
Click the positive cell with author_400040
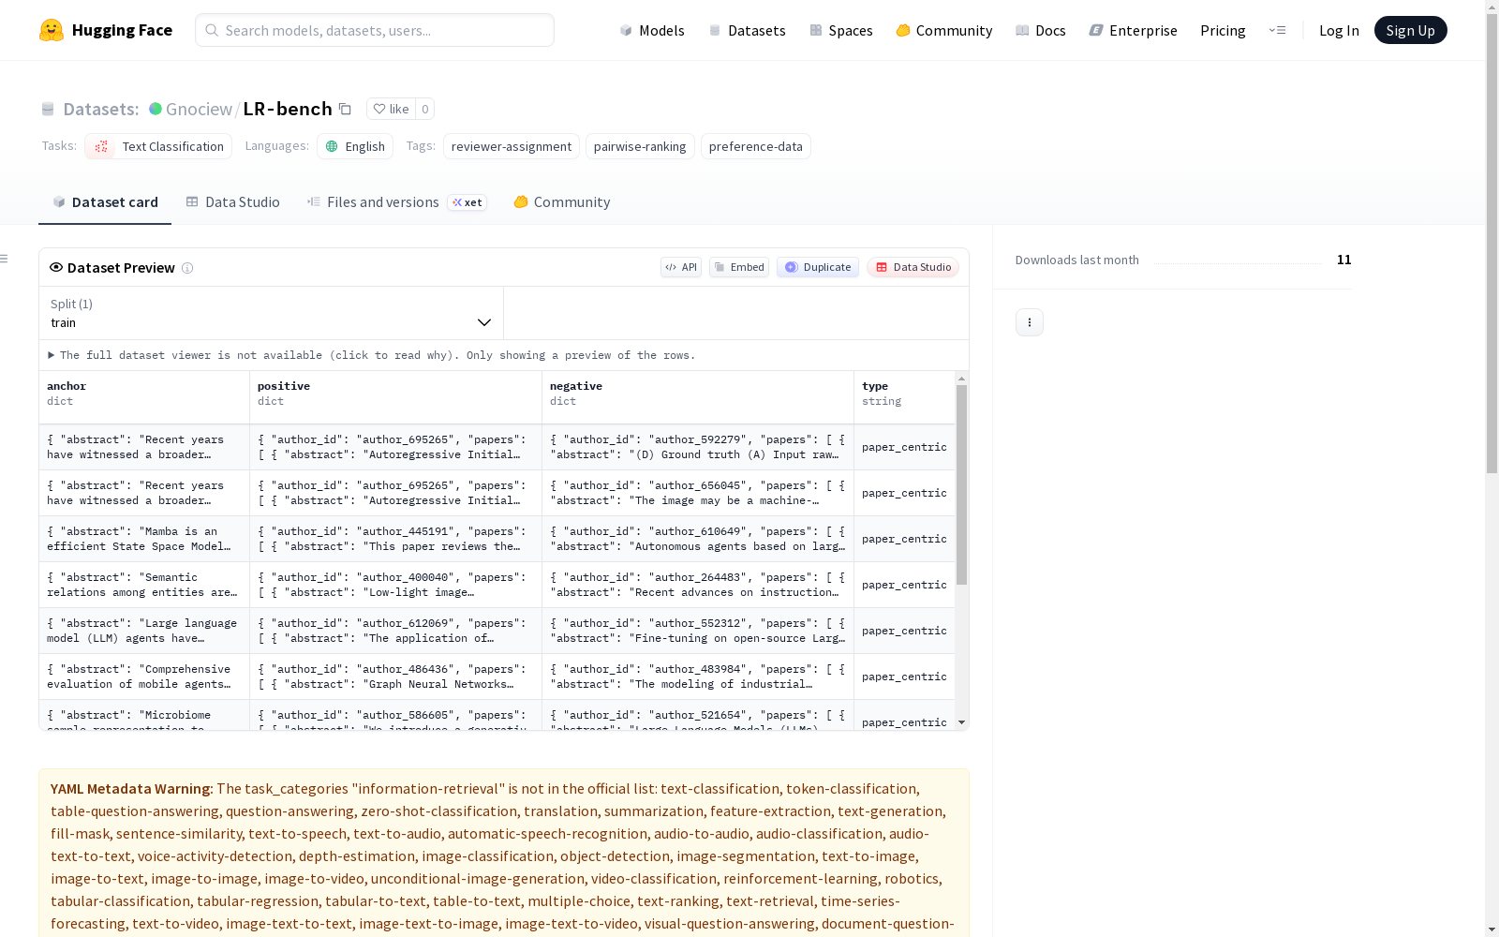coord(395,585)
